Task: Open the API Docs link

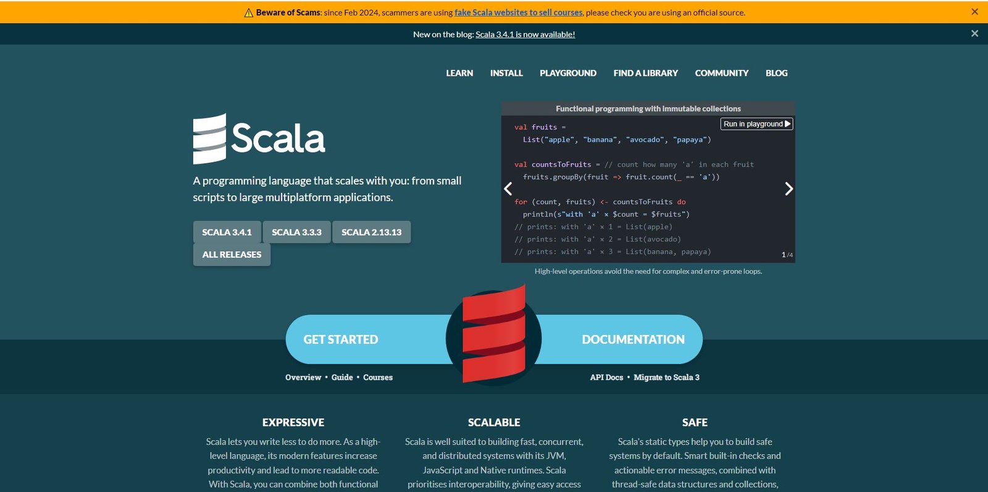Action: 606,377
